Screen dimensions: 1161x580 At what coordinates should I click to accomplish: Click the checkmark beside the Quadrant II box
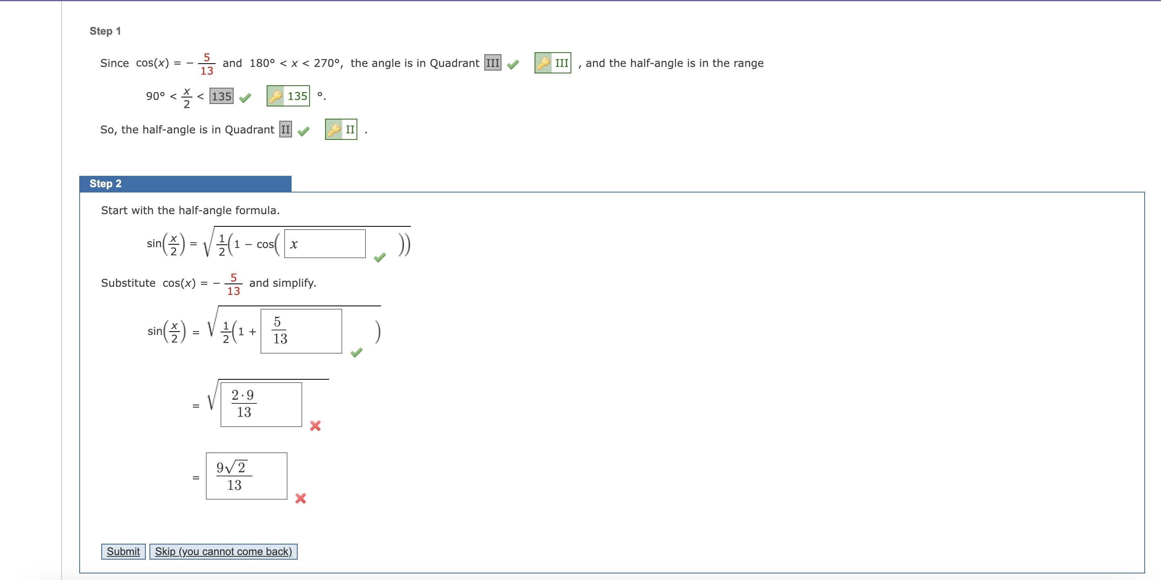coord(303,131)
